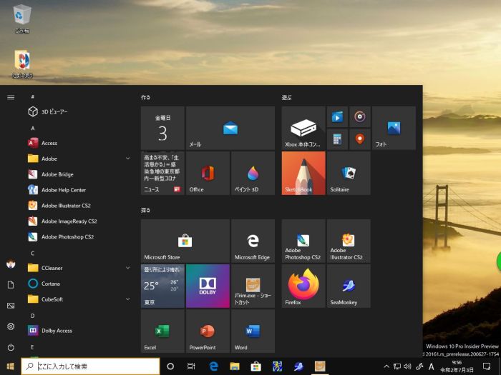Click the taskbar search box
The height and width of the screenshot is (375, 501).
point(89,366)
